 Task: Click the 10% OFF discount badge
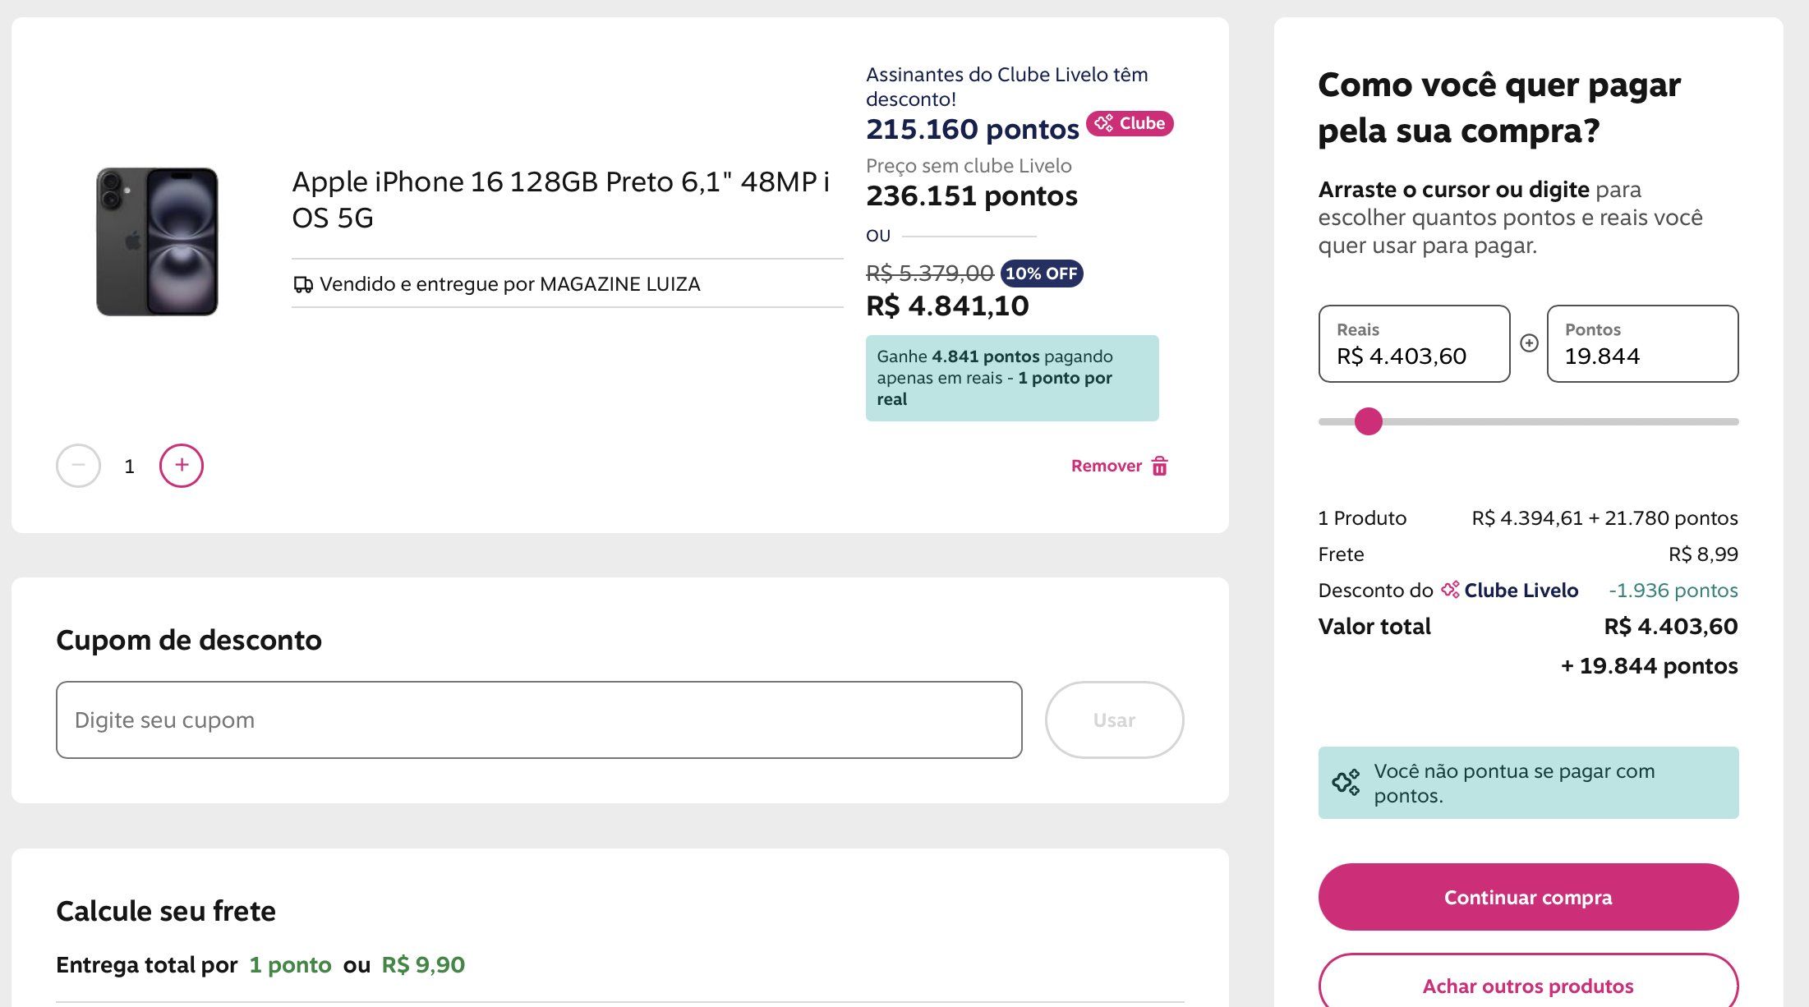click(x=1041, y=274)
